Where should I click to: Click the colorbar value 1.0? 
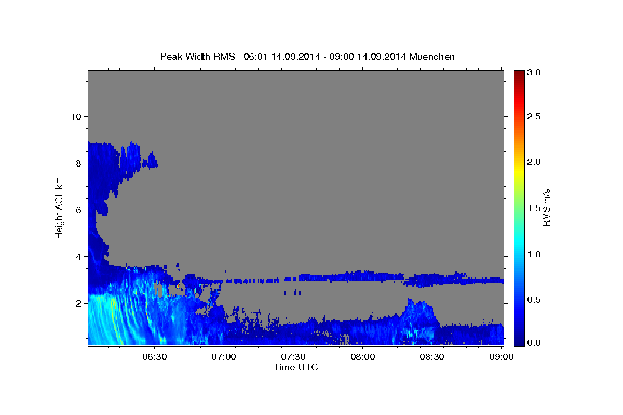click(x=534, y=254)
